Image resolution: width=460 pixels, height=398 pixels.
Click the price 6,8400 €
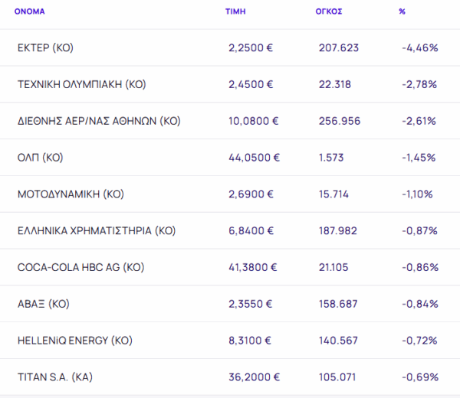[251, 231]
